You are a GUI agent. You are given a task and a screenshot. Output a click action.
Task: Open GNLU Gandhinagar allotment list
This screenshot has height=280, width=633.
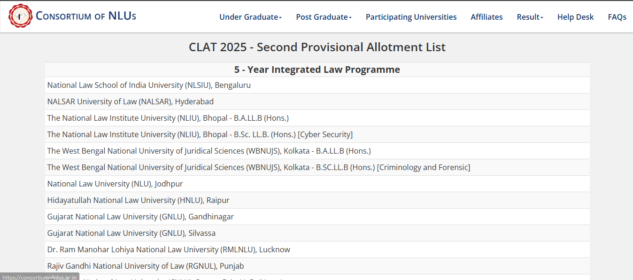(x=140, y=217)
